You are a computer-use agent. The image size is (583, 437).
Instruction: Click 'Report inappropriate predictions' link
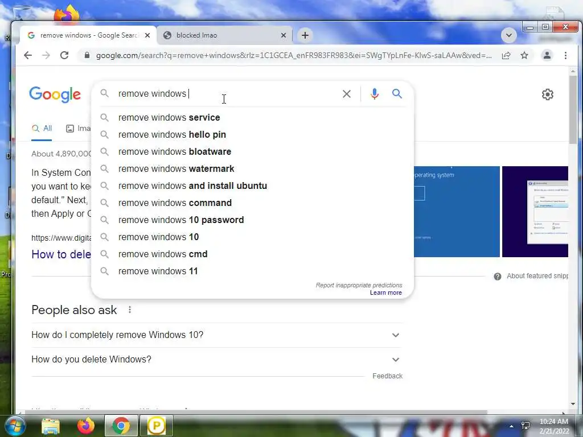click(x=359, y=285)
